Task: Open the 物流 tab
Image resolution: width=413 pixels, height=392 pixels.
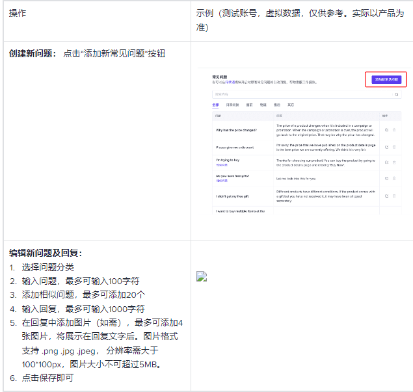Action: point(263,105)
